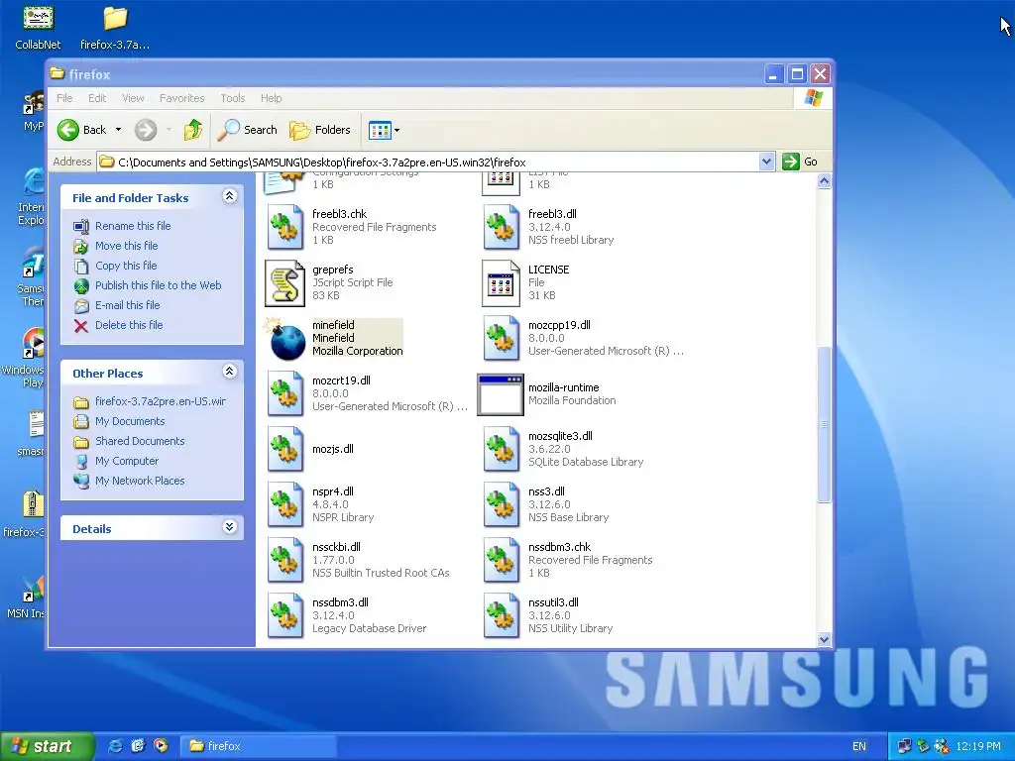This screenshot has width=1015, height=761.
Task: Click Rename this file
Action: point(122,226)
